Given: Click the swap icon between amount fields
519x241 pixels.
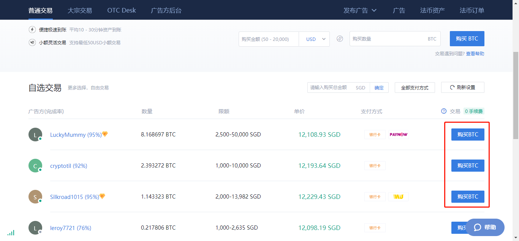Looking at the screenshot, I should (x=340, y=39).
